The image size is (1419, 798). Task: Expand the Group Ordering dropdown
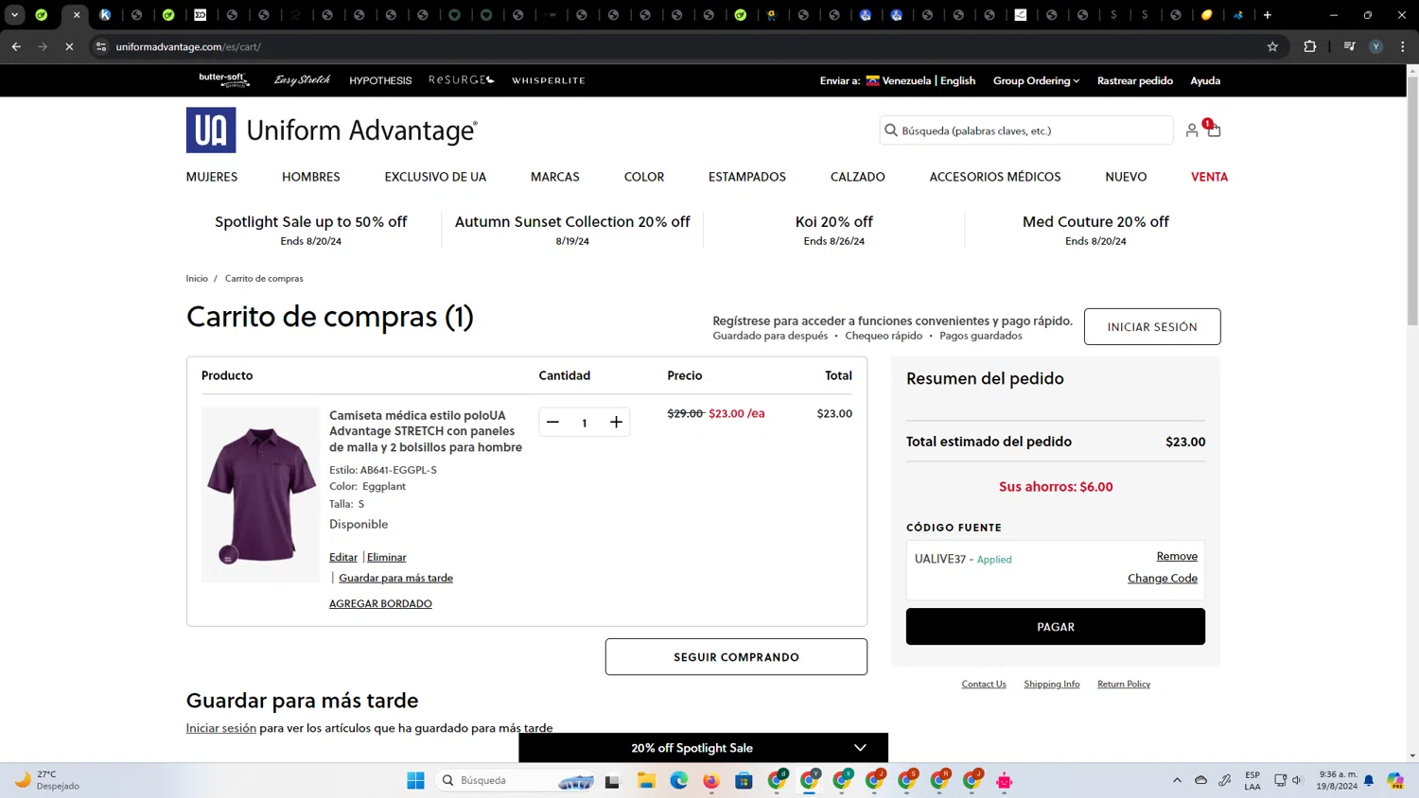[x=1036, y=80]
